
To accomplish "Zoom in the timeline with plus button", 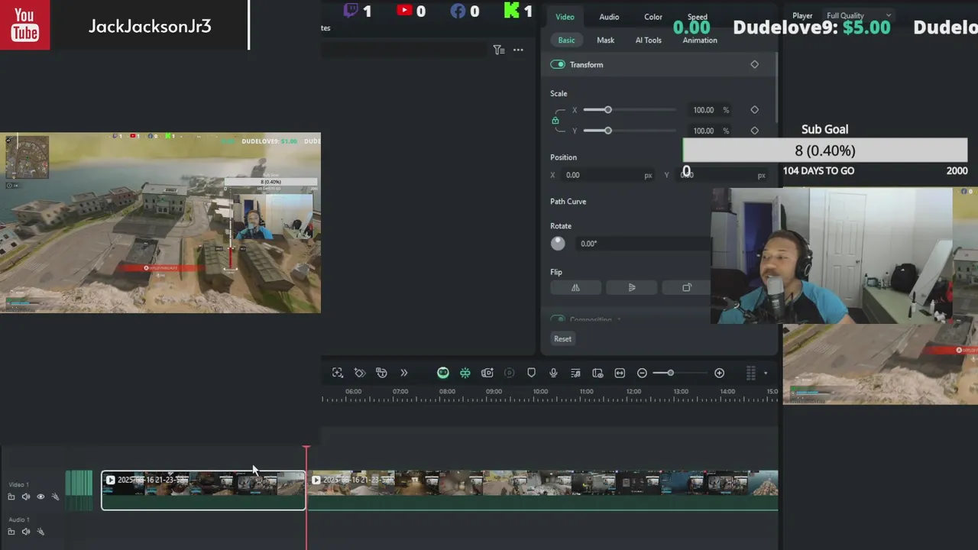I will coord(719,373).
